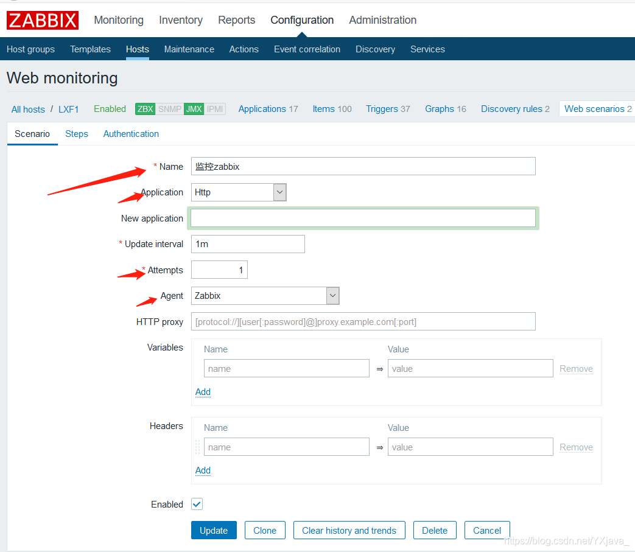Open the Agent dropdown

265,296
